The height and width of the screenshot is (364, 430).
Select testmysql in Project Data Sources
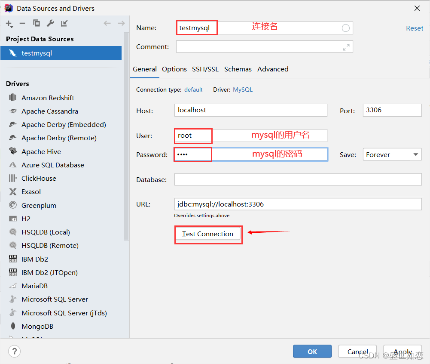tap(61, 53)
